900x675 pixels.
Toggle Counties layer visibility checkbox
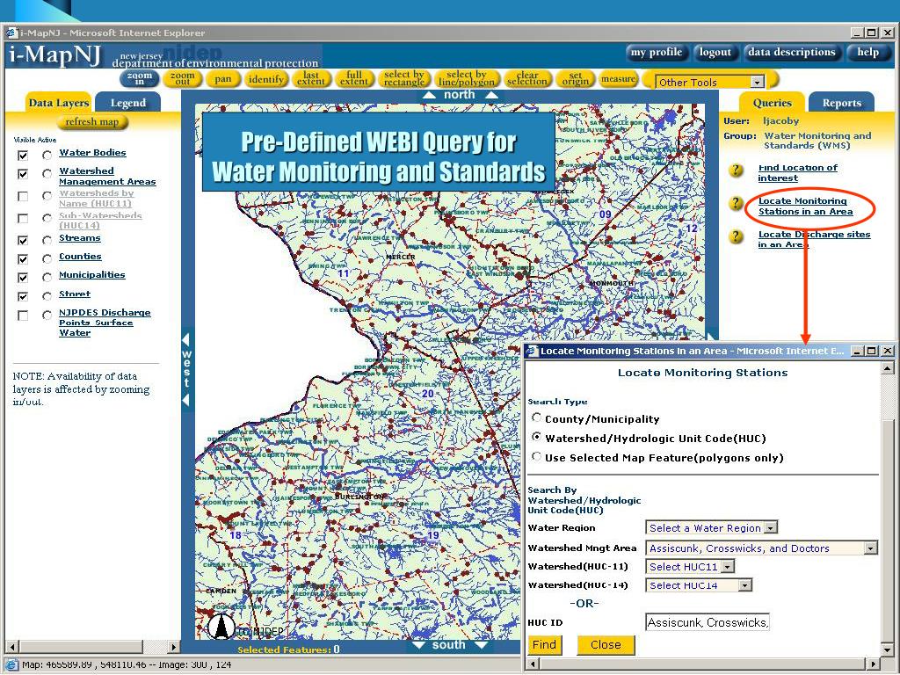click(23, 259)
